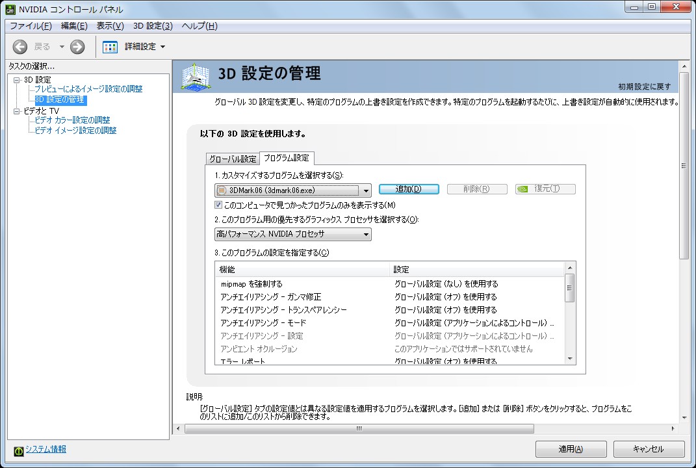
Task: Click settings list scroll down arrow
Action: [x=570, y=359]
